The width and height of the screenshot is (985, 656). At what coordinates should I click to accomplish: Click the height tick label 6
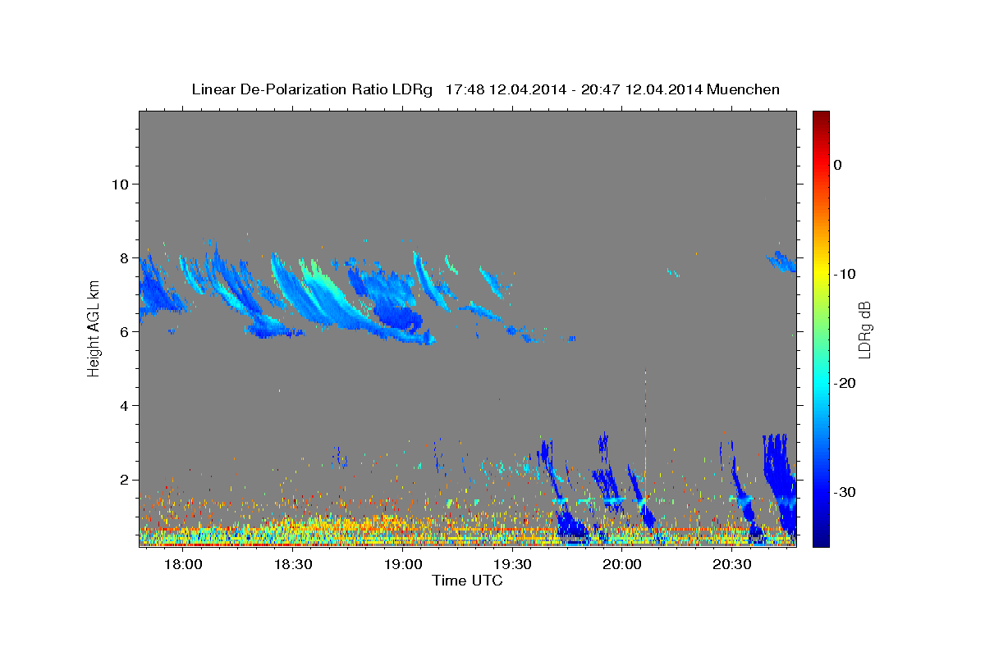[x=123, y=331]
